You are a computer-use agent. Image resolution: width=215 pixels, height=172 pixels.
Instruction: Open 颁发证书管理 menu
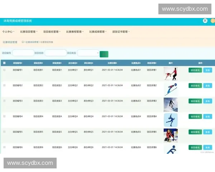121,32
